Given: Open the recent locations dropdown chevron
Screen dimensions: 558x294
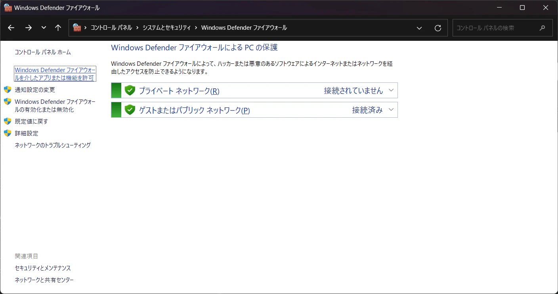Looking at the screenshot, I should tap(44, 28).
